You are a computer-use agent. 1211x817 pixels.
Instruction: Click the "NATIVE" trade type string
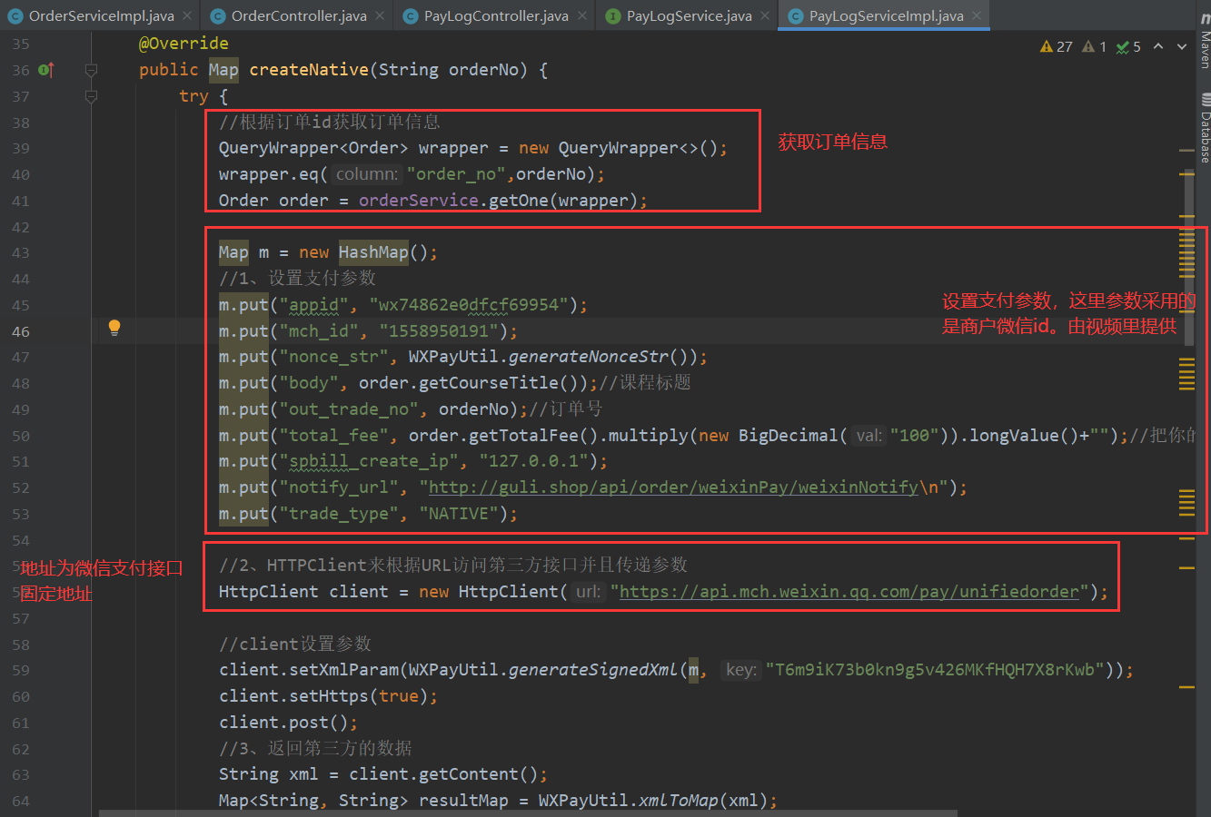coord(459,514)
